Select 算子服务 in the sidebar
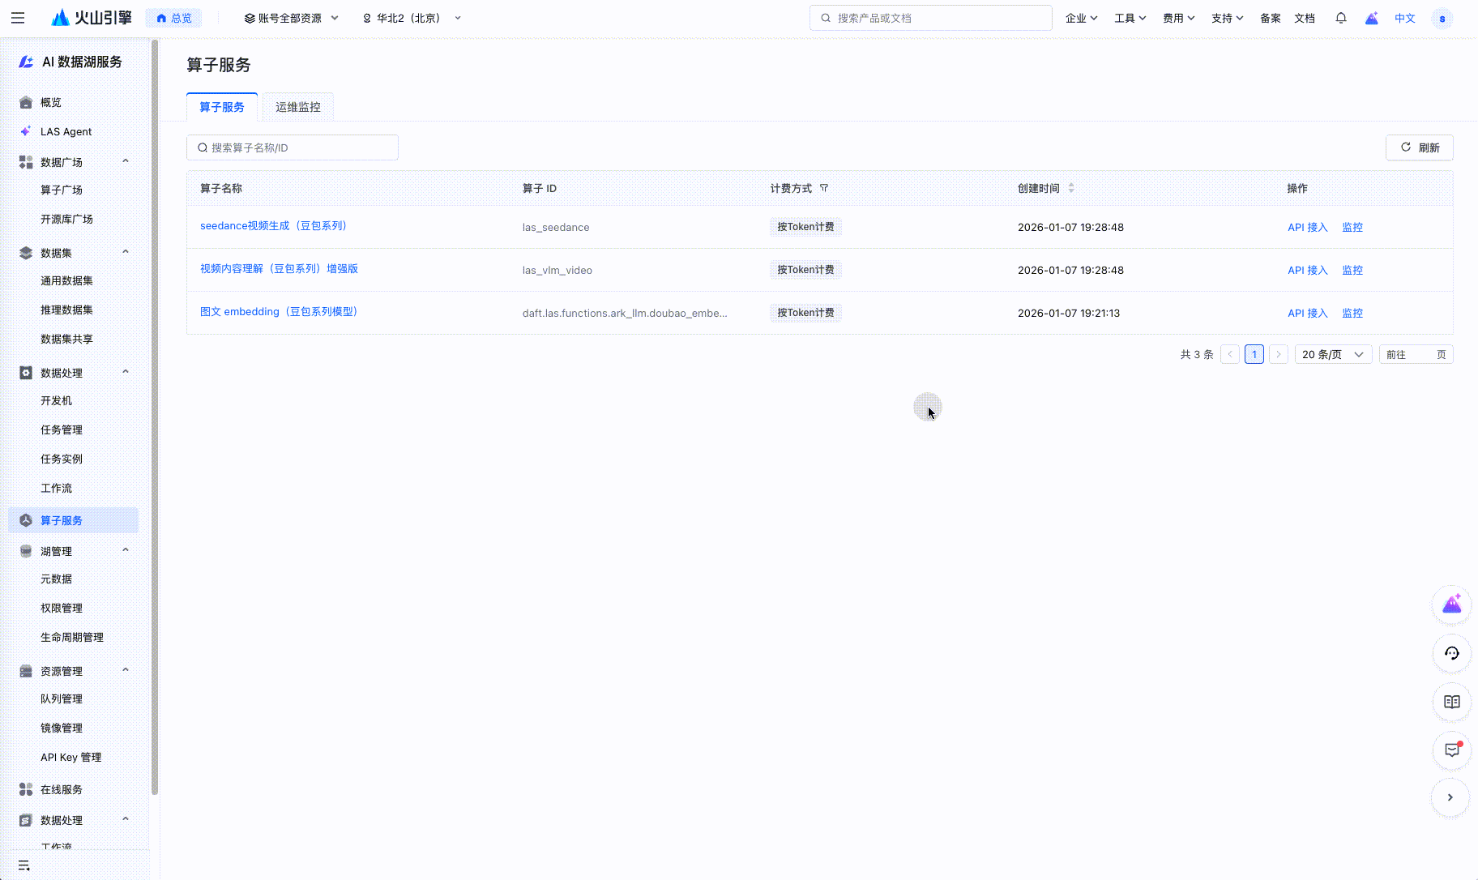 [73, 520]
